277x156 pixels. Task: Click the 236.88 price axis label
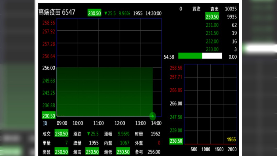tap(49, 105)
